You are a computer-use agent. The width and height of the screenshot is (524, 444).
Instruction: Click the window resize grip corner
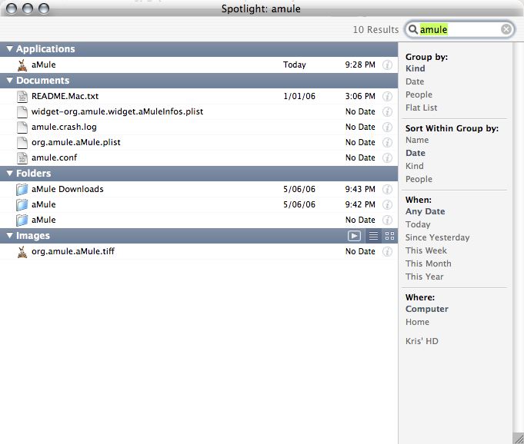point(519,439)
